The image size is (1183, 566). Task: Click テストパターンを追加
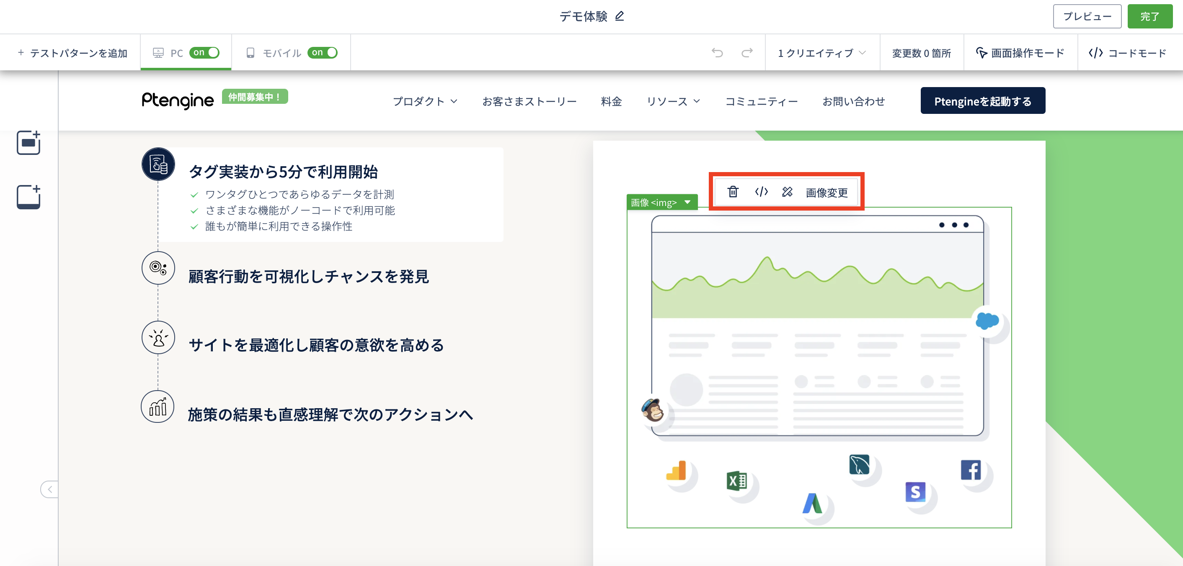[72, 53]
